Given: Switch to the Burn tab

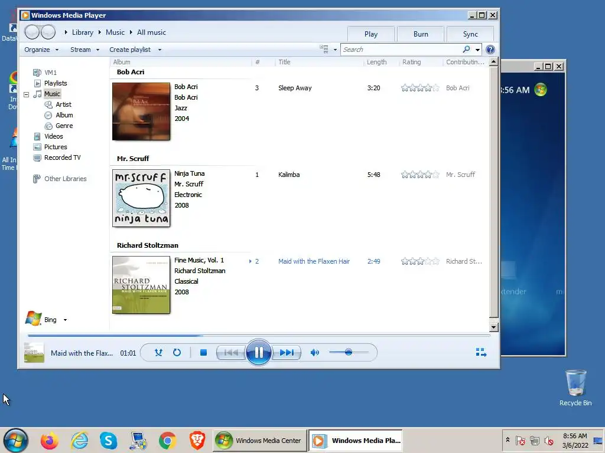Looking at the screenshot, I should point(421,34).
